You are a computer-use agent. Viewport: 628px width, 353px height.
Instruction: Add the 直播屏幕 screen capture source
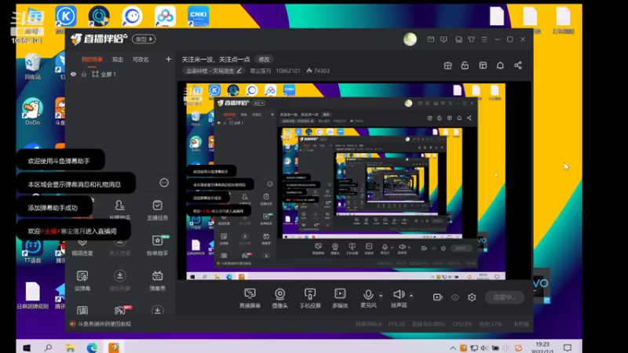(x=250, y=298)
